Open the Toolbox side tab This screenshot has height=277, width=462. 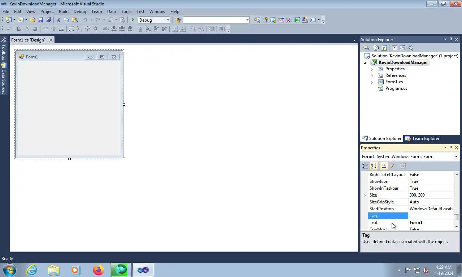pyautogui.click(x=3, y=49)
